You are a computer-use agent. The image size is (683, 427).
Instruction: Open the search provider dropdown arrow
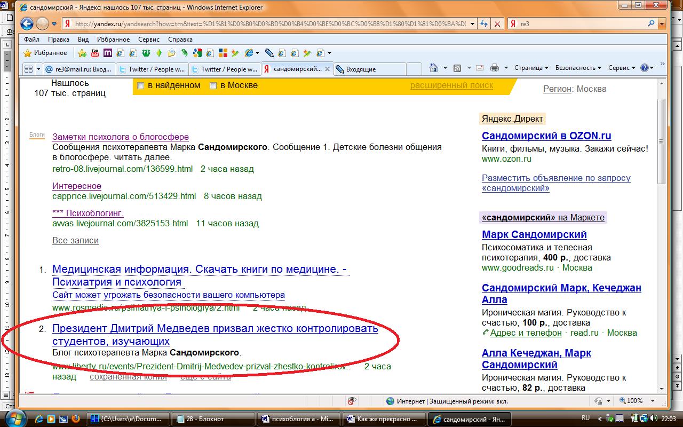pyautogui.click(x=662, y=24)
